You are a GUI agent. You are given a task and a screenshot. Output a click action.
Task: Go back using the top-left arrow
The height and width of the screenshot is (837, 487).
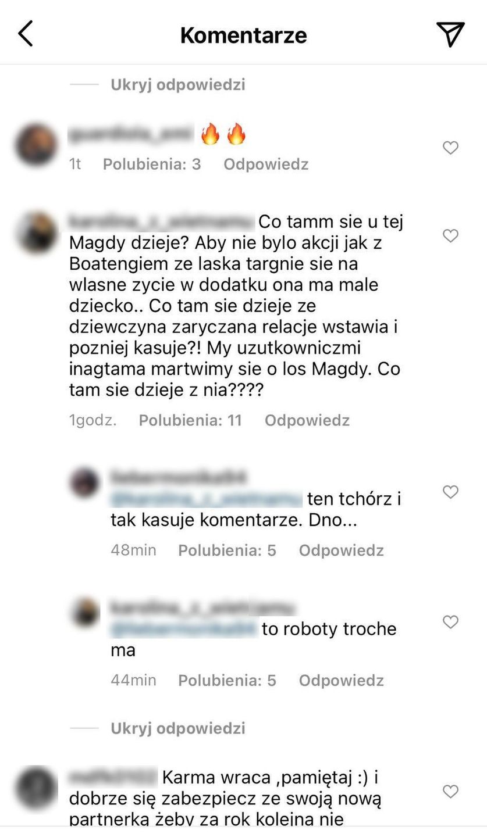(26, 34)
